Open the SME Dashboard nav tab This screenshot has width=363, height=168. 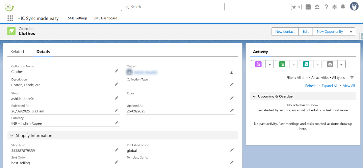pyautogui.click(x=105, y=18)
